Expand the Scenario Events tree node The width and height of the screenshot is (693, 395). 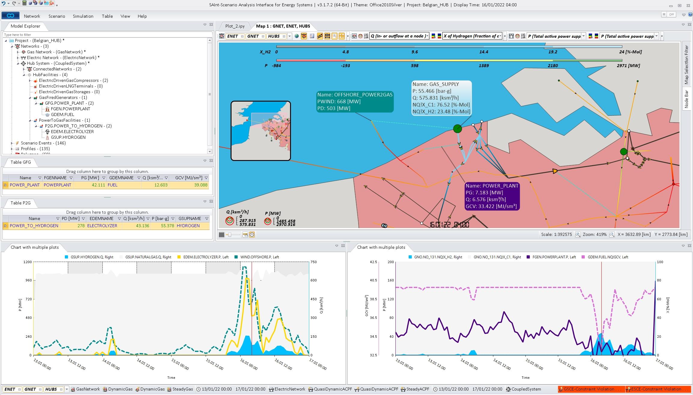[12, 143]
